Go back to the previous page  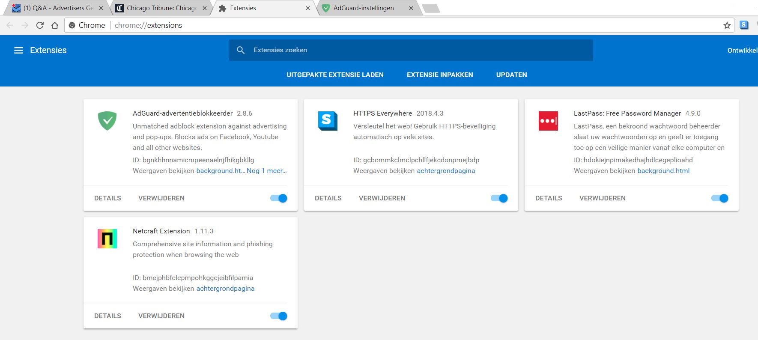point(10,25)
